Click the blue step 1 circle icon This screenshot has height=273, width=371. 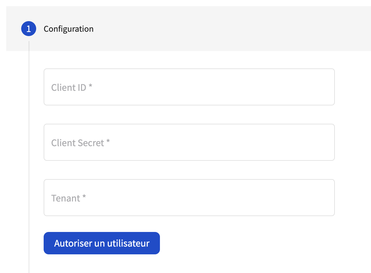point(29,29)
